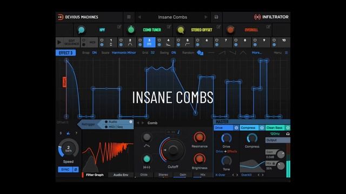Click the Output button
The height and width of the screenshot is (194, 346).
pos(277,140)
